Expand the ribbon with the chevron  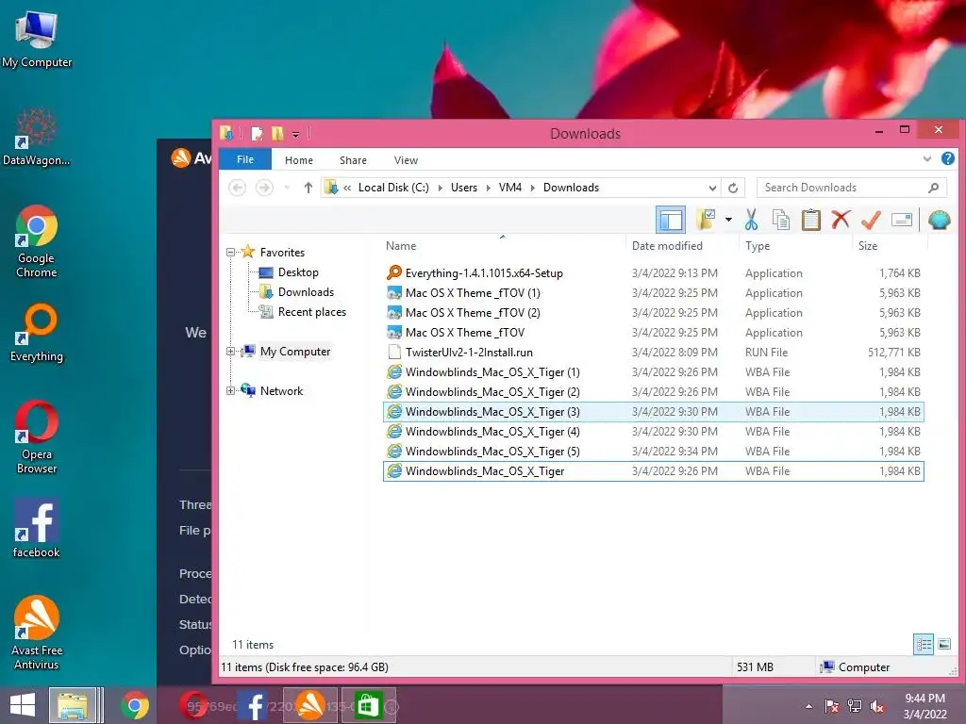926,158
